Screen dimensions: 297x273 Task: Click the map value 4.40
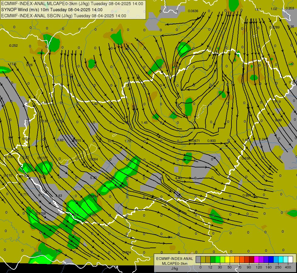(178, 178)
